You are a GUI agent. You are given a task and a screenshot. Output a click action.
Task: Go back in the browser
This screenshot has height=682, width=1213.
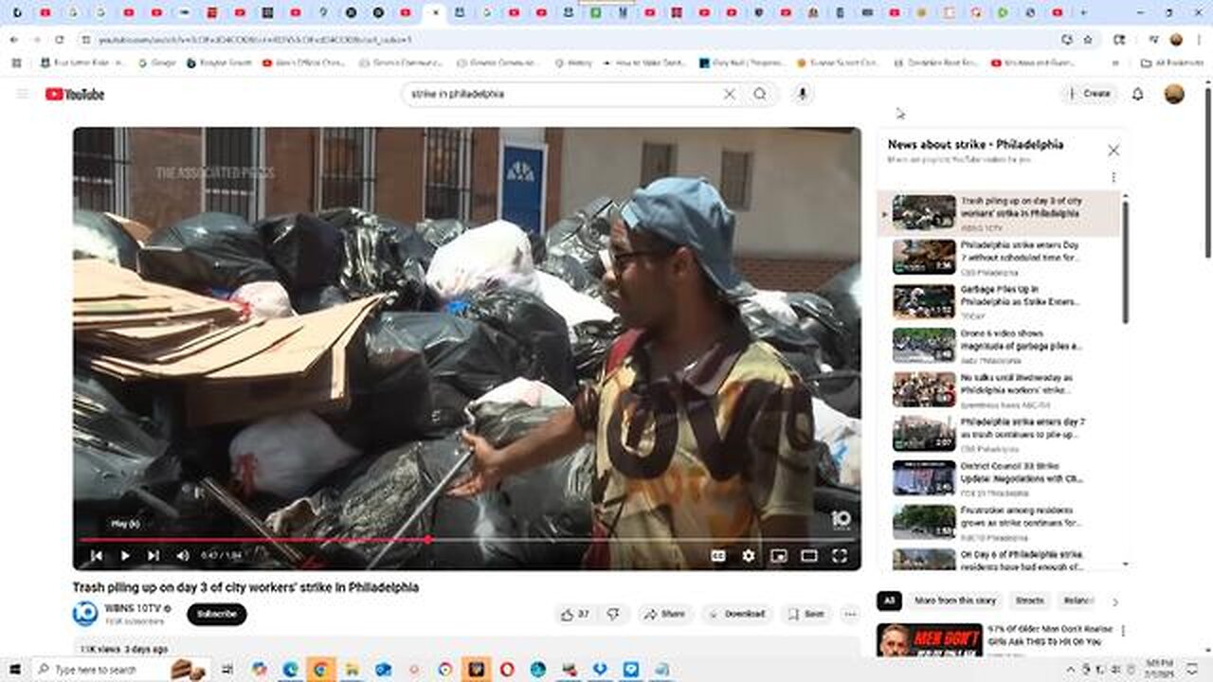(13, 40)
